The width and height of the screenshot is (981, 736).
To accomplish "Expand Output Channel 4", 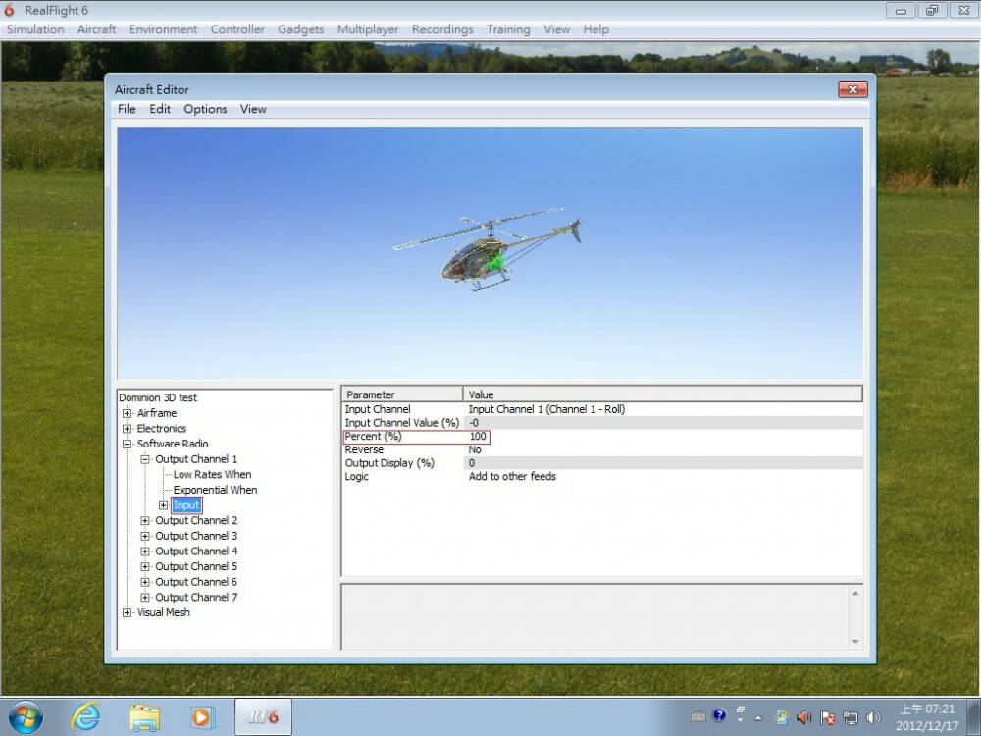I will click(145, 552).
